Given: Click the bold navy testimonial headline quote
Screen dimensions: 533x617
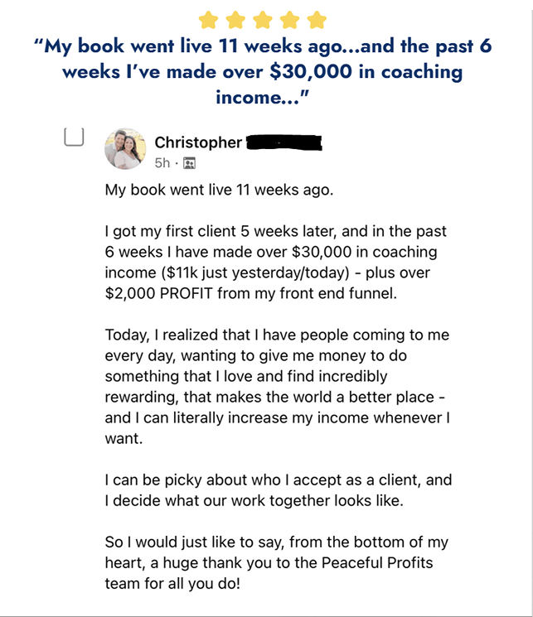Looking at the screenshot, I should coord(263,71).
